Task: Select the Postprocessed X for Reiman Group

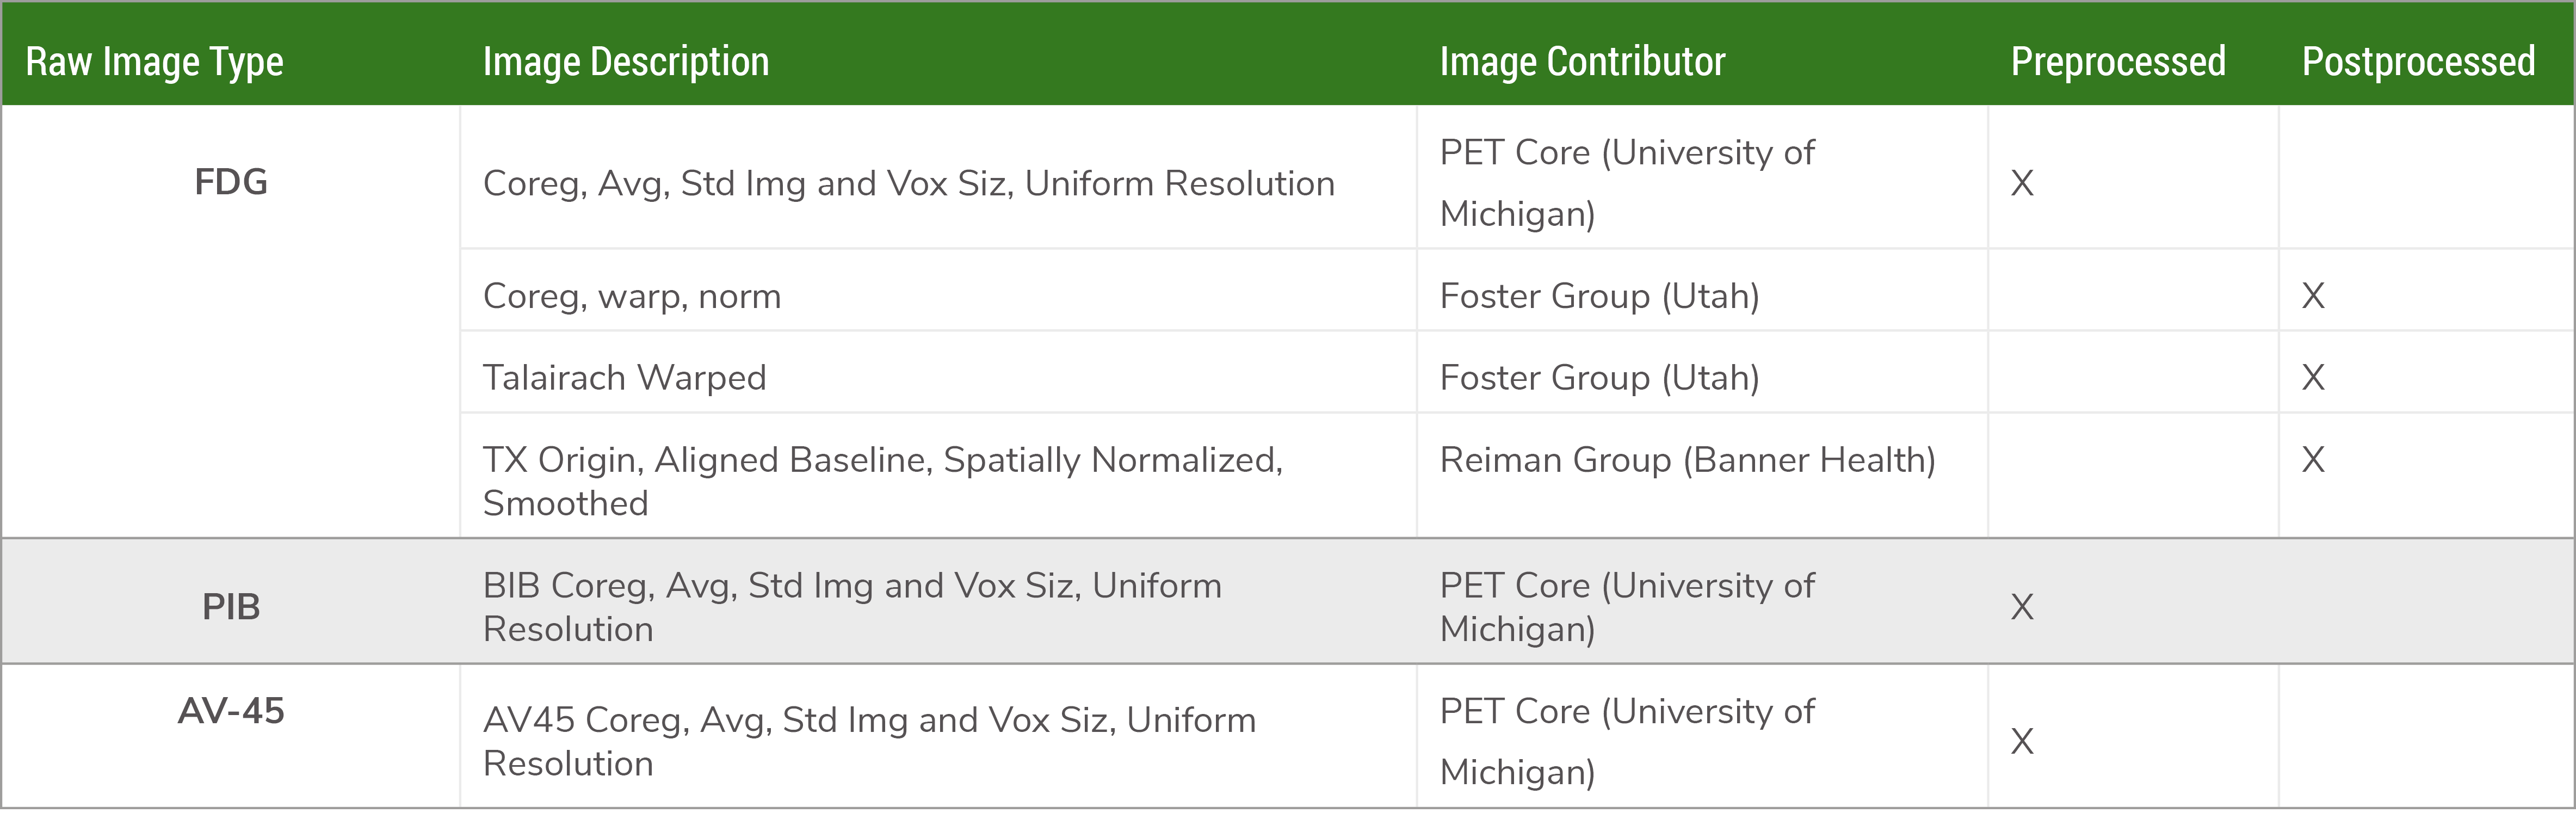Action: tap(2313, 460)
